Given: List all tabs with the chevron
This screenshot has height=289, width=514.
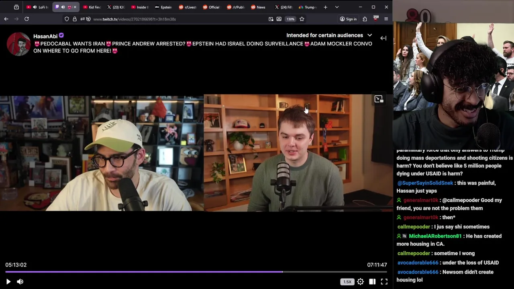Looking at the screenshot, I should (x=337, y=7).
